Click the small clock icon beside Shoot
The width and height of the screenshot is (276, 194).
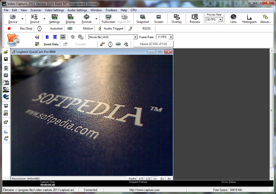click(110, 44)
